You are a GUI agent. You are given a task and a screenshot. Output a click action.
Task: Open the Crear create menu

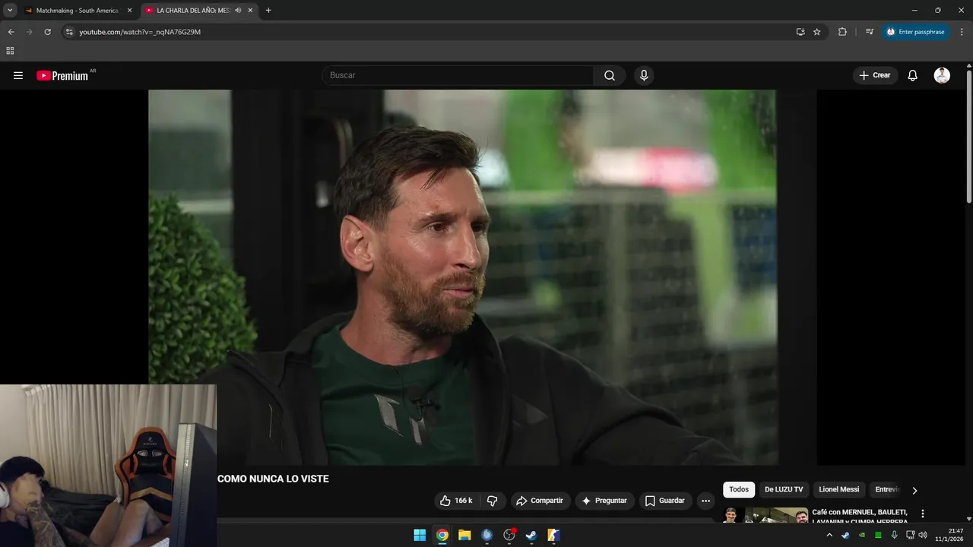(875, 75)
